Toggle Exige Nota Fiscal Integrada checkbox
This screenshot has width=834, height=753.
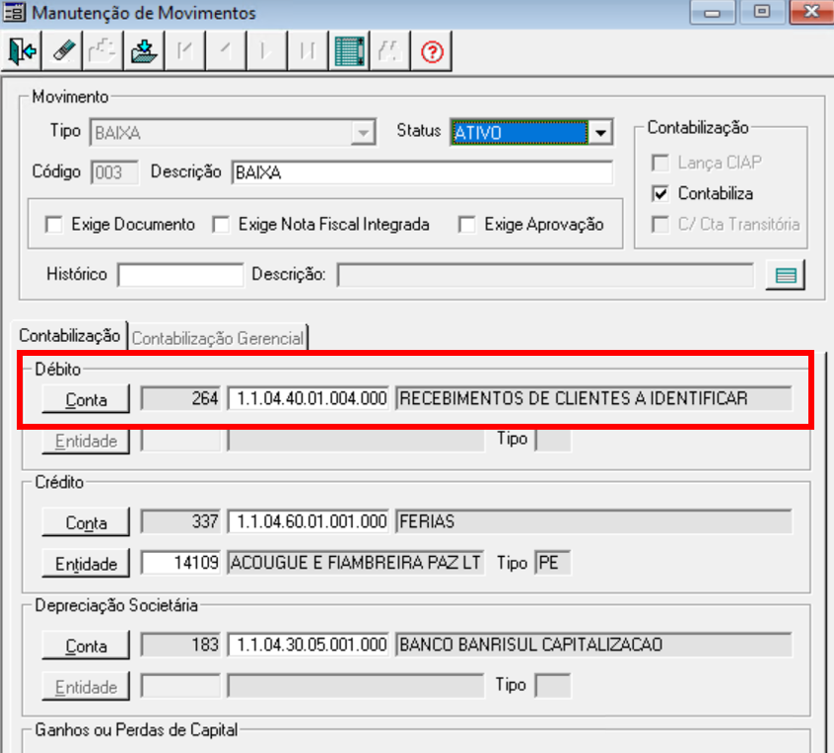pos(221,225)
